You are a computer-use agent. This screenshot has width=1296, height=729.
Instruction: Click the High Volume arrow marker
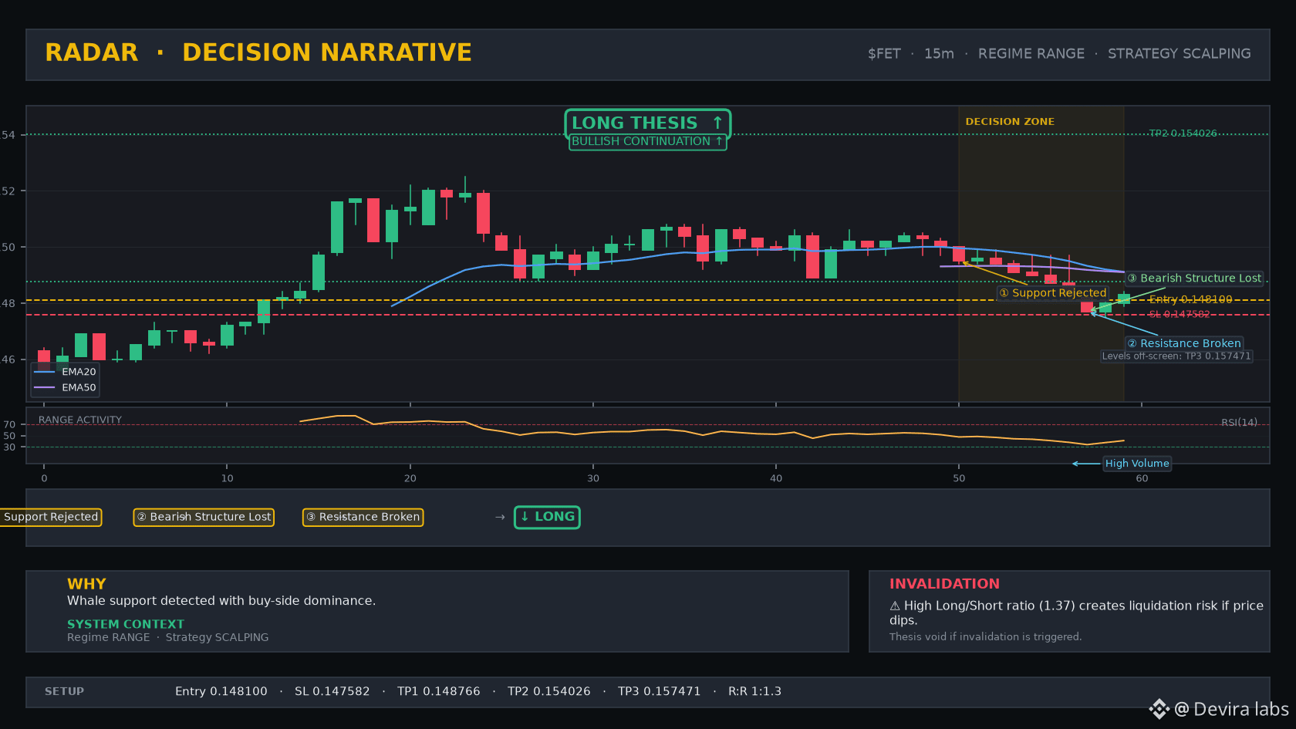[1086, 464]
